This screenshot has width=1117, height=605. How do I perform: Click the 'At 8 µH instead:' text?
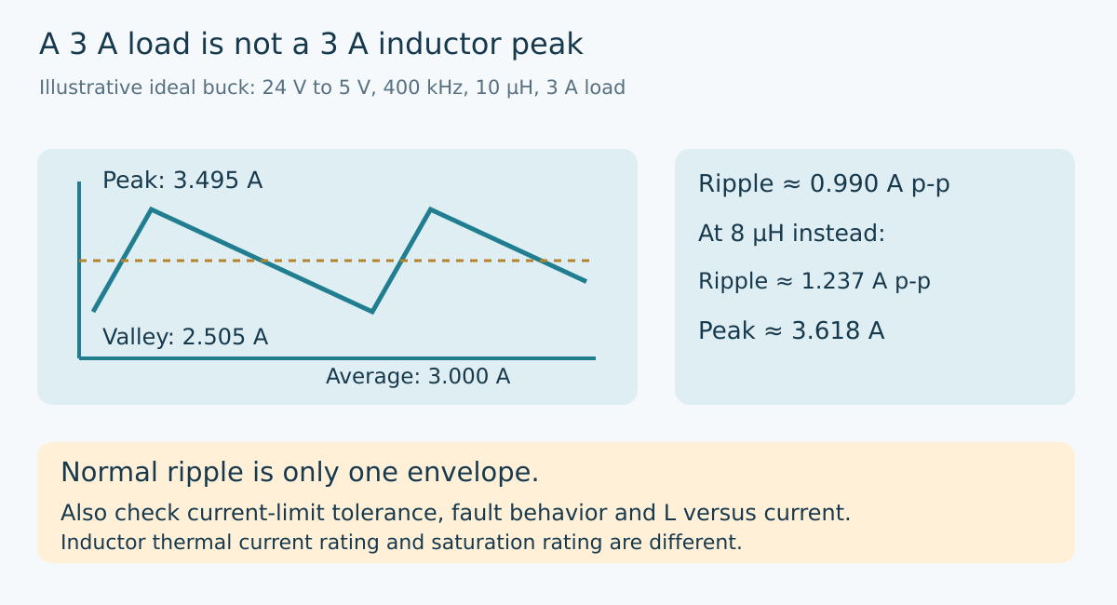[x=791, y=234]
